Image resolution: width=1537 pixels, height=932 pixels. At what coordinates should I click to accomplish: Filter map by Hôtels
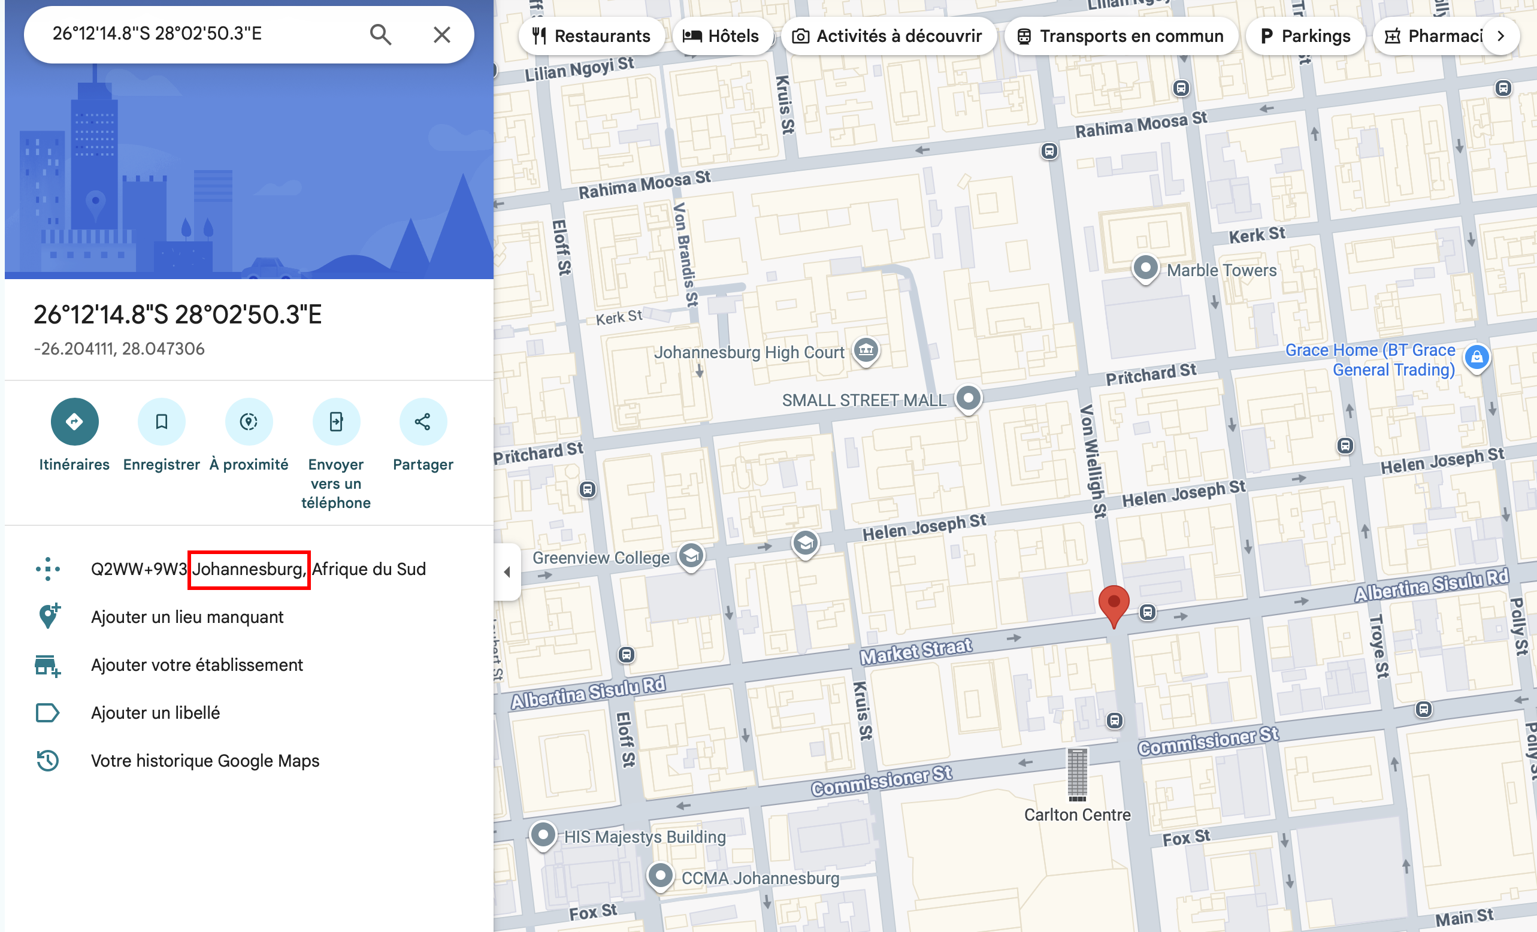tap(722, 36)
